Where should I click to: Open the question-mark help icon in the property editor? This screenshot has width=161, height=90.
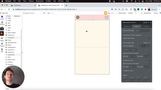pyautogui.click(x=144, y=22)
